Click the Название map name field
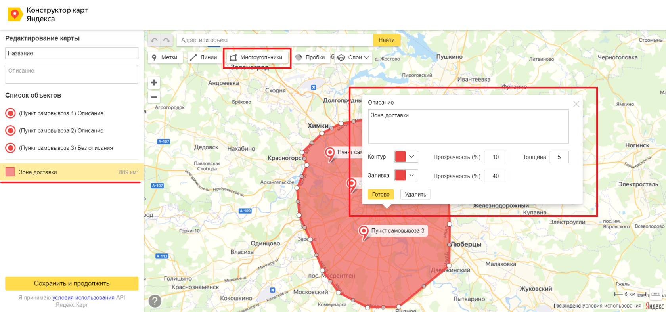The height and width of the screenshot is (312, 666). (72, 53)
